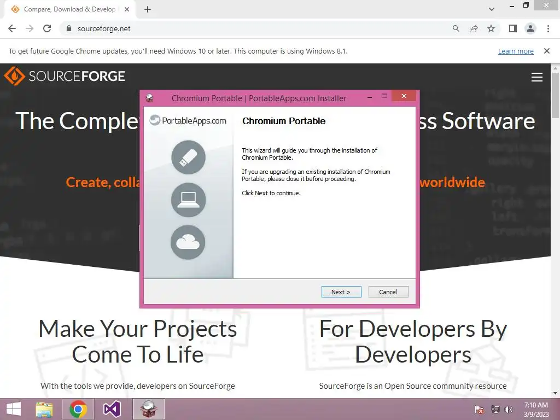Viewport: 560px width, 420px height.
Task: Click Next to continue the Chromium Portable installer
Action: (x=341, y=292)
